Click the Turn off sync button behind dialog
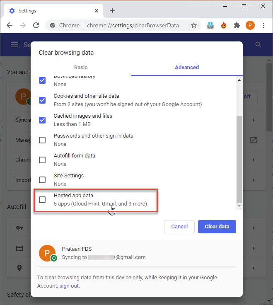Screen dimensions: 273x305 [x=250, y=97]
